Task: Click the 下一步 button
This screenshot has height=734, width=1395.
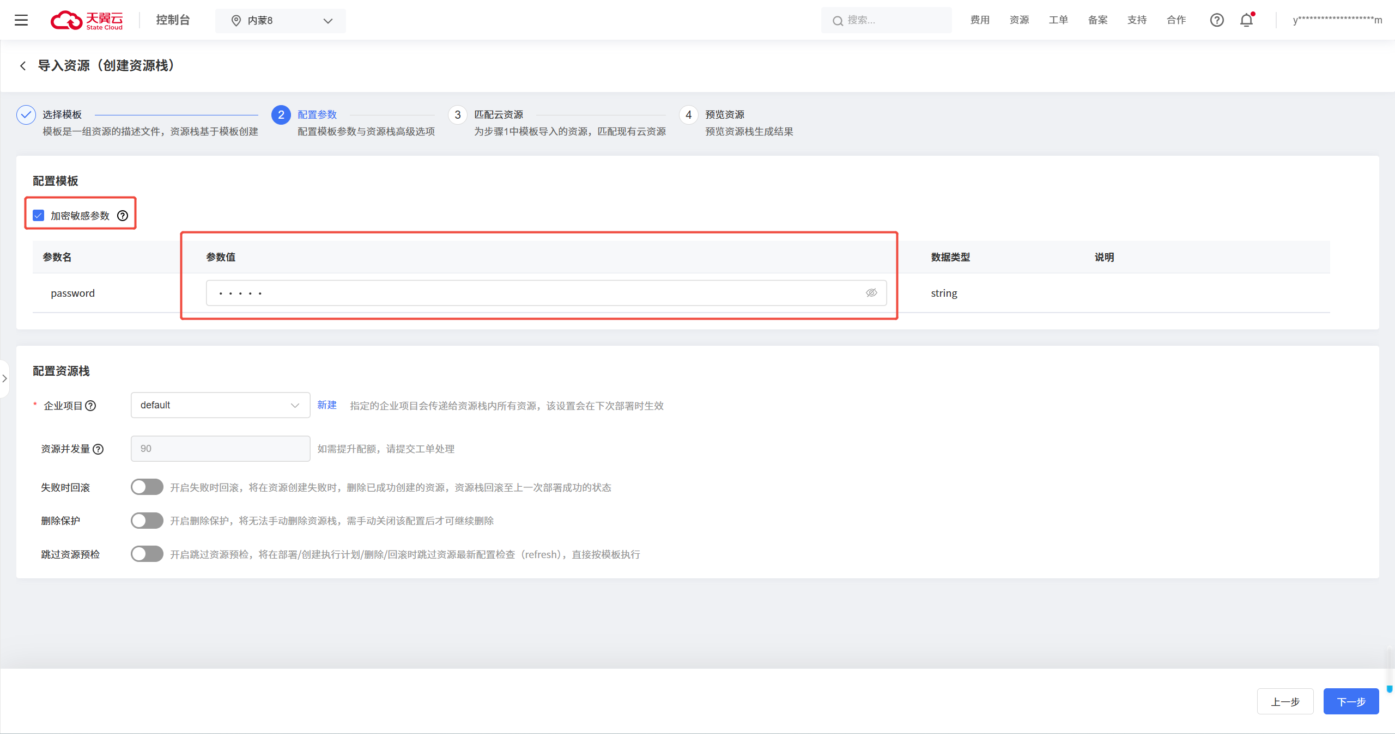Action: (1350, 701)
